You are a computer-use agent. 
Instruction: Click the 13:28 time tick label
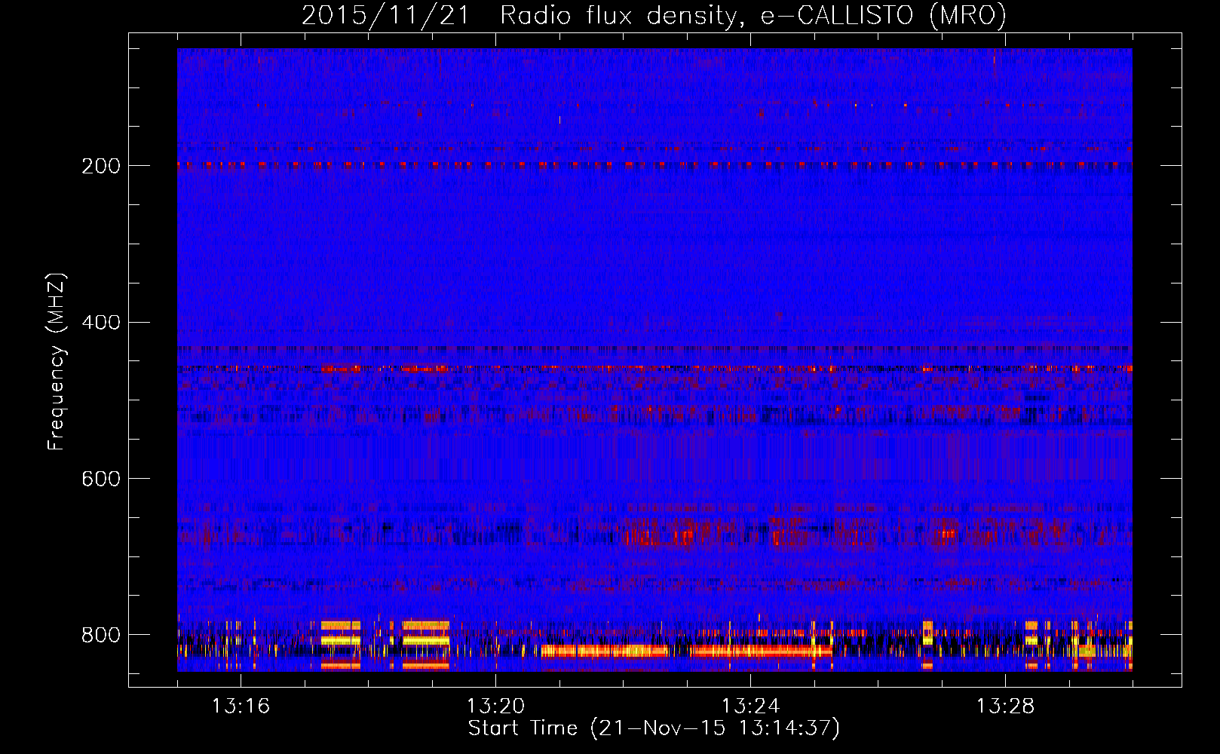tap(1005, 706)
